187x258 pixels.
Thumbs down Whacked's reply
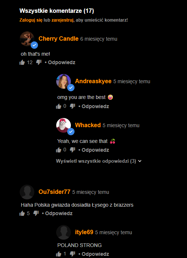click(73, 150)
